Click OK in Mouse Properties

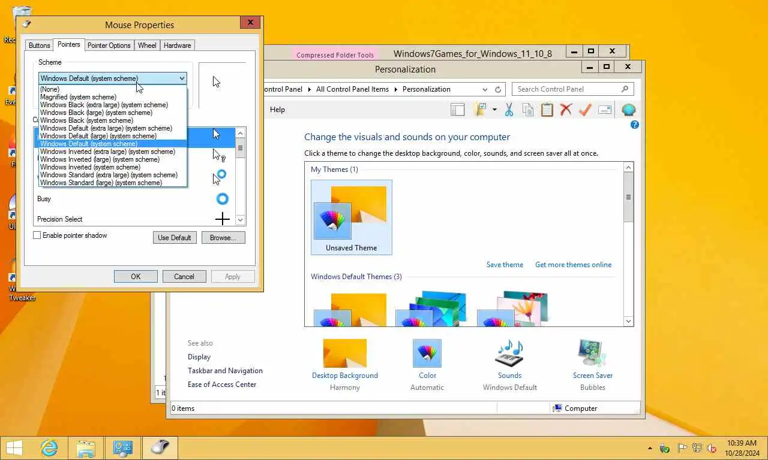click(x=136, y=277)
